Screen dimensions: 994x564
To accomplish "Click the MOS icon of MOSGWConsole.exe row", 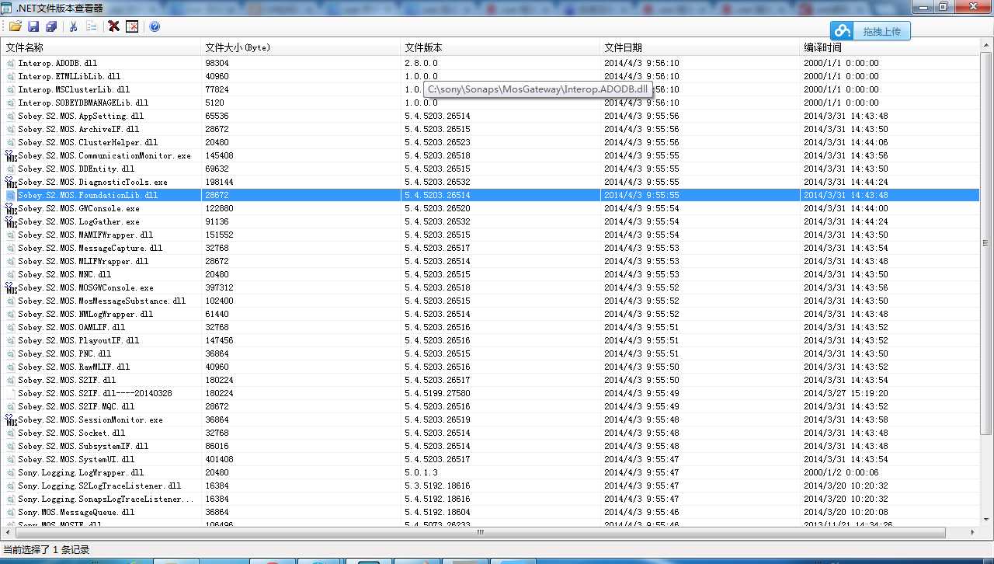I will (x=11, y=287).
